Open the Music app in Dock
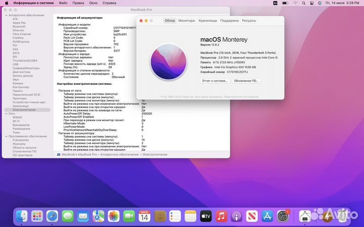The width and height of the screenshot is (364, 227). tap(221, 216)
